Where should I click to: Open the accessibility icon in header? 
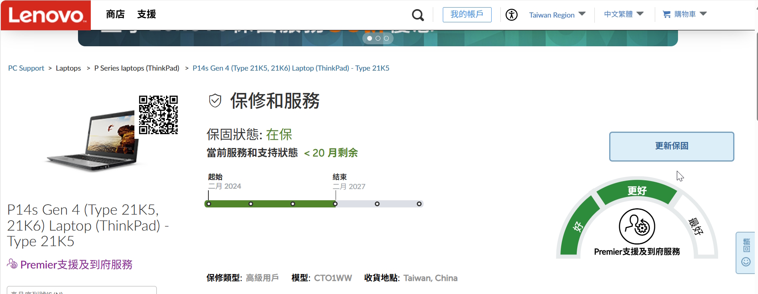512,15
